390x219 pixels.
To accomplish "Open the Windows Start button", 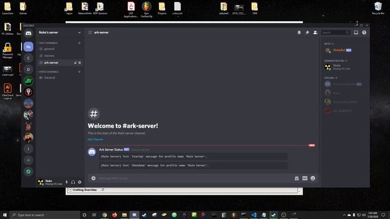I will (5, 215).
